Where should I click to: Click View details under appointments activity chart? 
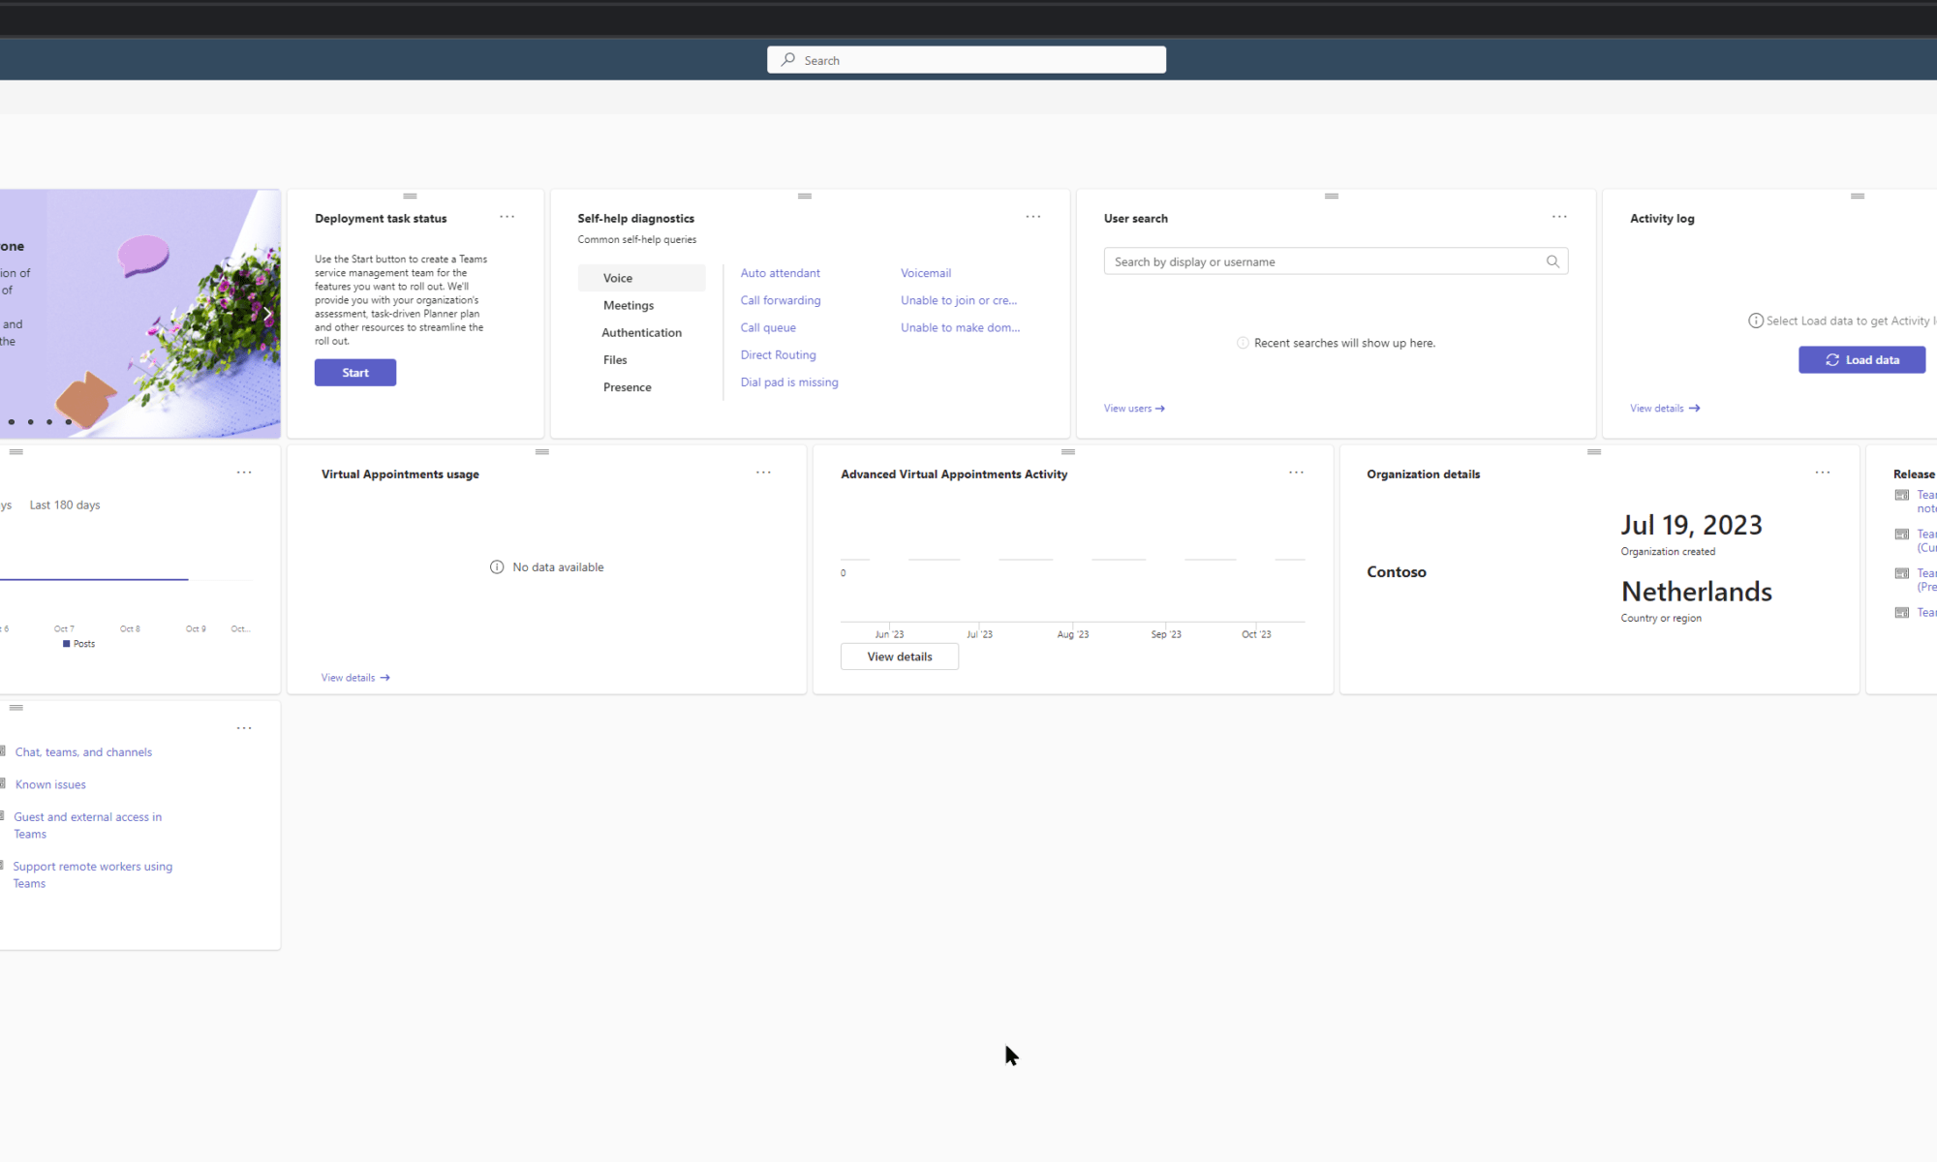coord(899,657)
